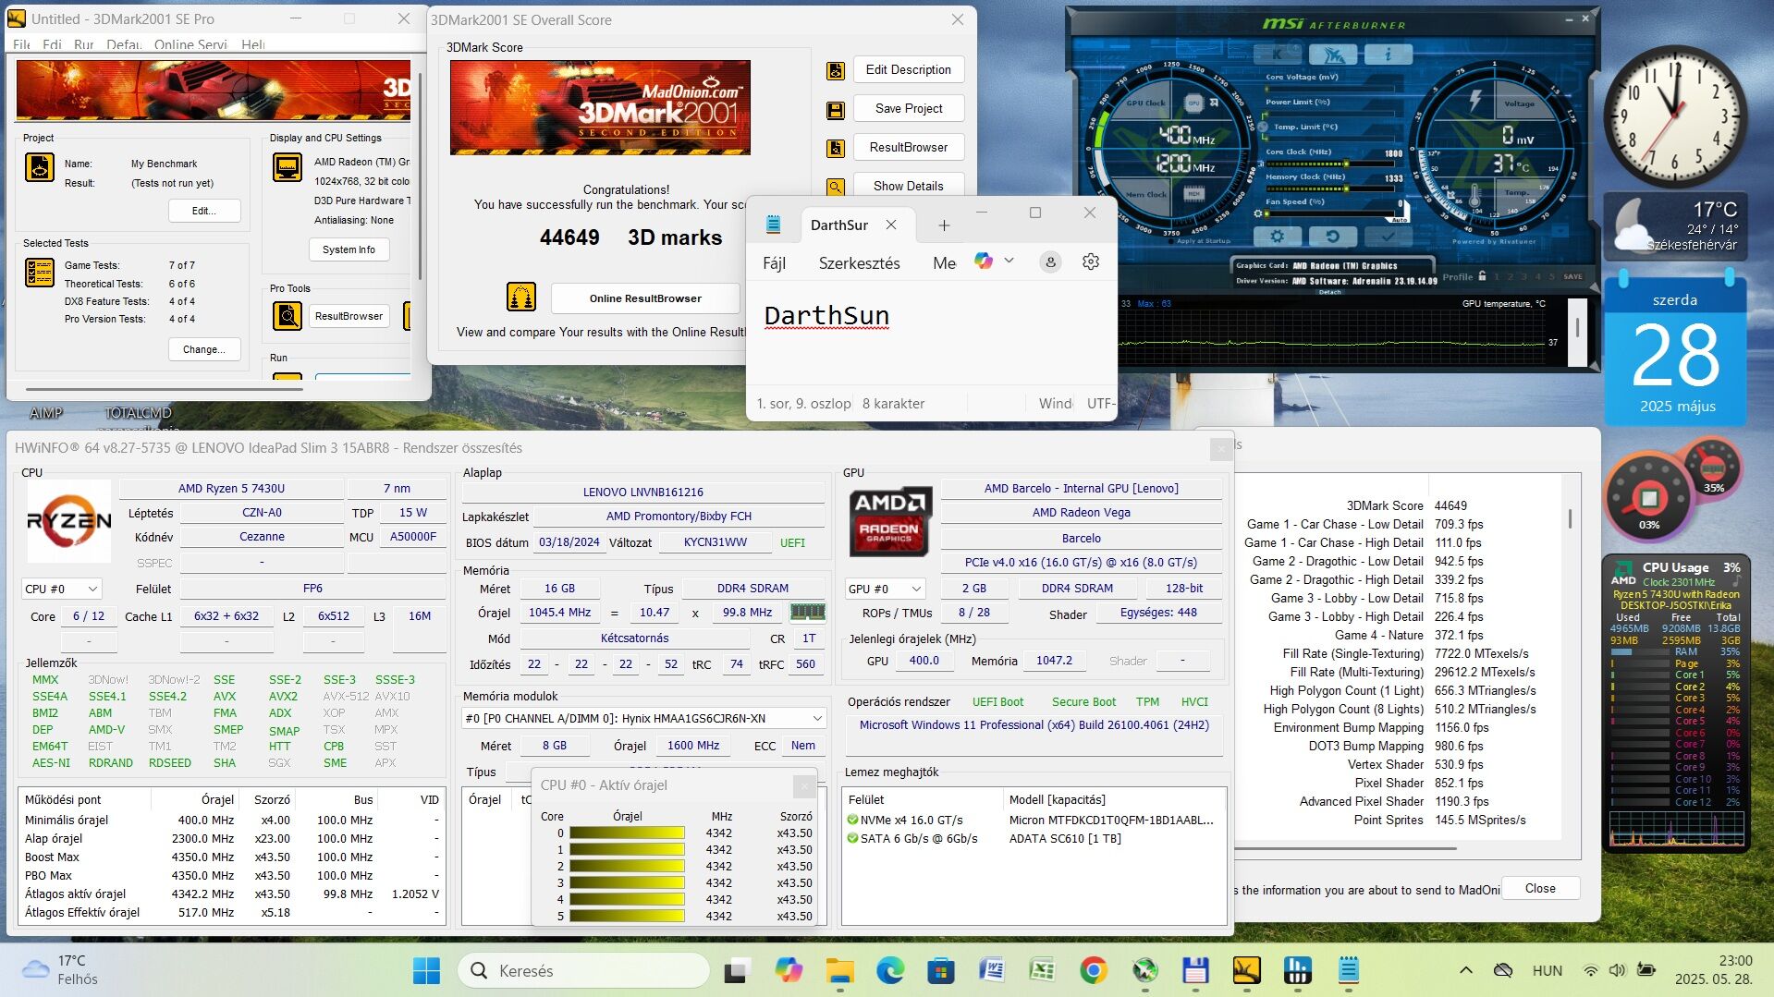Click the HWiNFO taskbar icon
Image resolution: width=1774 pixels, height=997 pixels.
click(1298, 970)
